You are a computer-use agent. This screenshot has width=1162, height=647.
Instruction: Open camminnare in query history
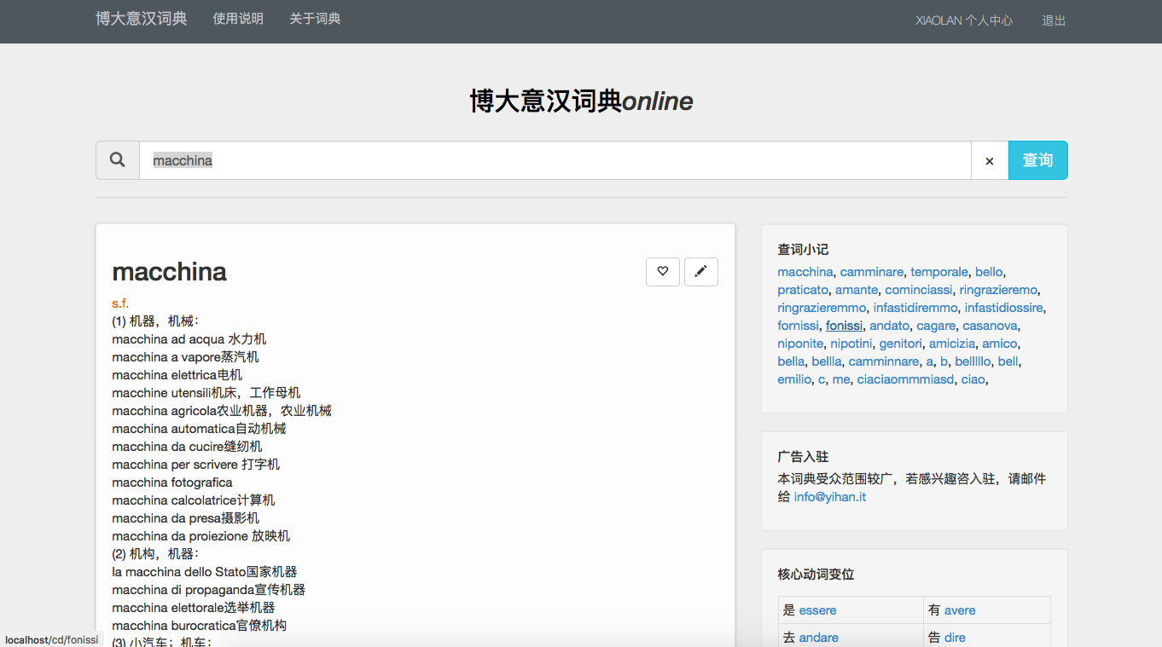(884, 361)
